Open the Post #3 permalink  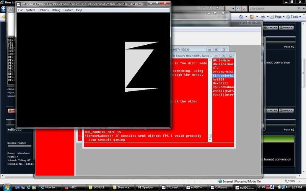[293, 129]
